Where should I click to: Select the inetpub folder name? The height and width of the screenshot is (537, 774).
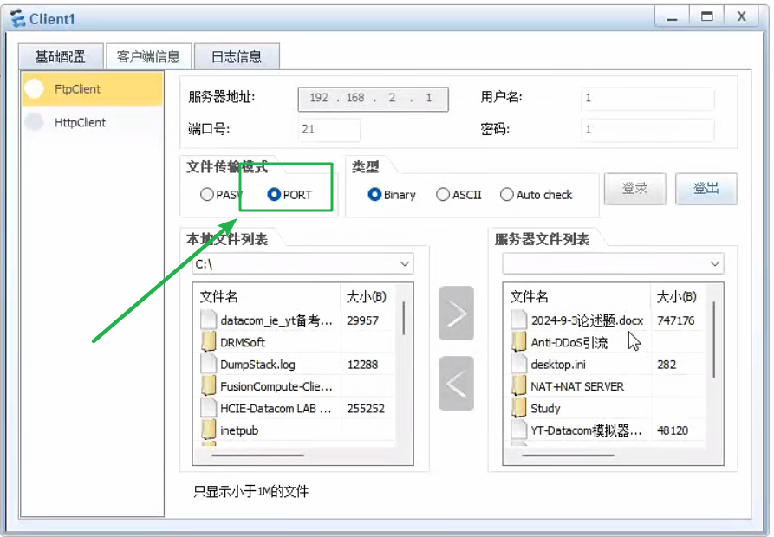coord(239,430)
